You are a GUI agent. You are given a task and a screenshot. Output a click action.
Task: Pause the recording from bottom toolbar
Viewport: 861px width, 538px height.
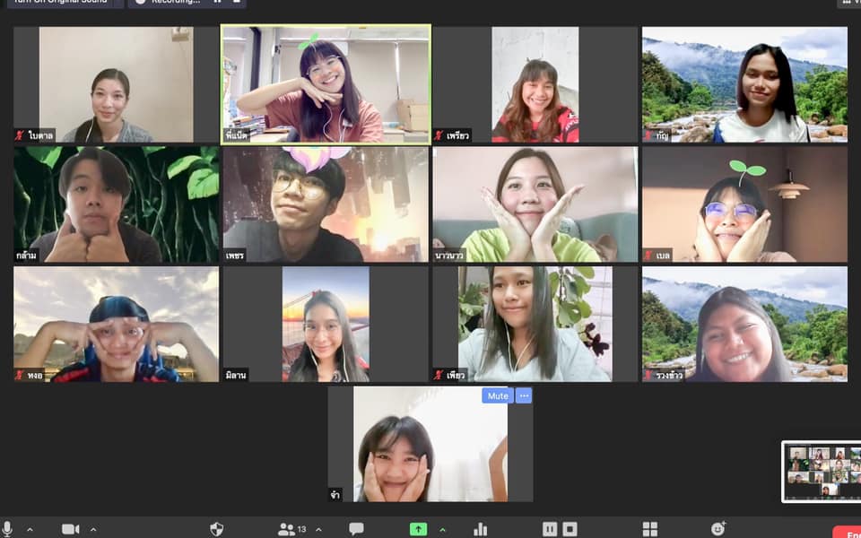pyautogui.click(x=550, y=529)
